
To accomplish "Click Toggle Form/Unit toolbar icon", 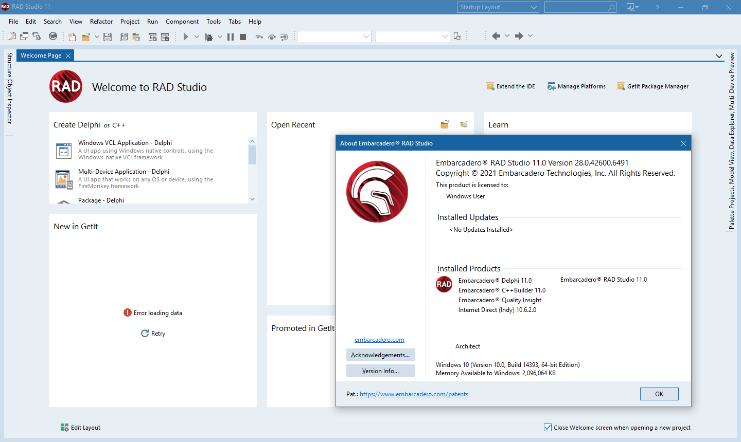I will coord(37,36).
